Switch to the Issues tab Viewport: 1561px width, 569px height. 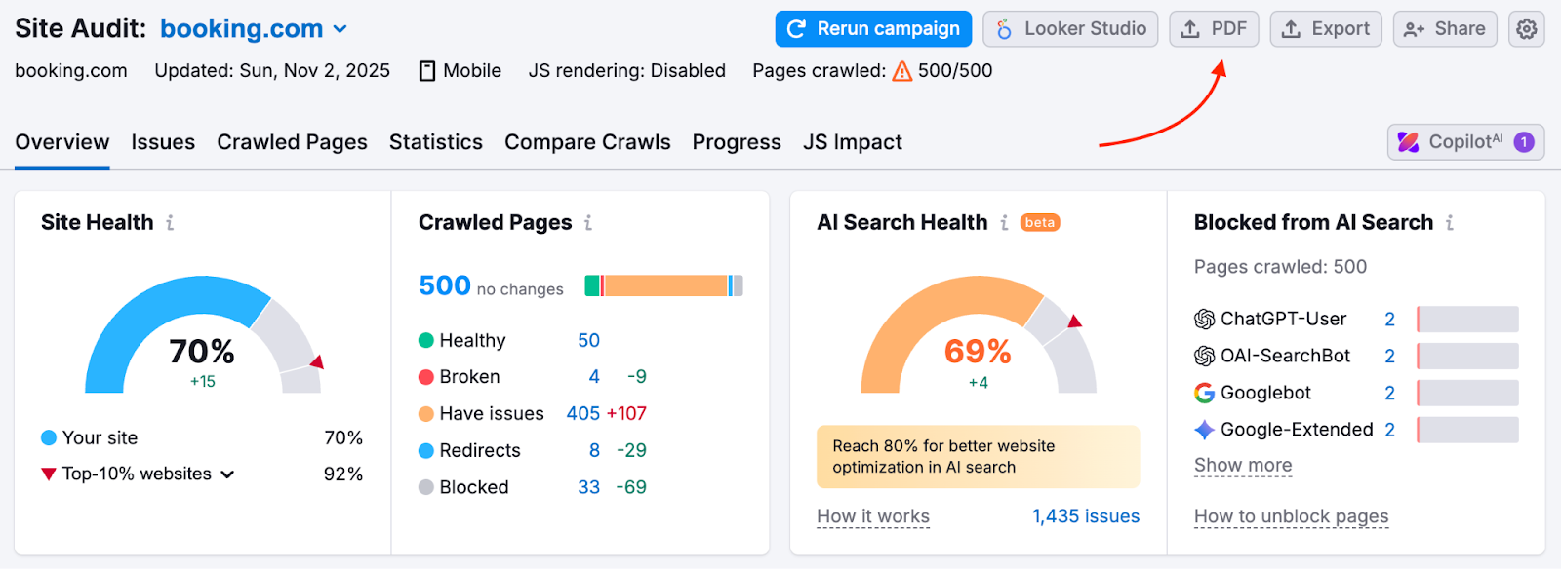point(163,142)
